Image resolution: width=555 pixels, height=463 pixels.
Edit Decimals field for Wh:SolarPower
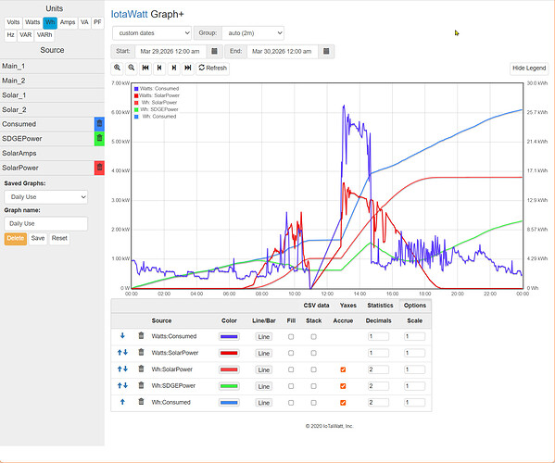[x=378, y=369]
